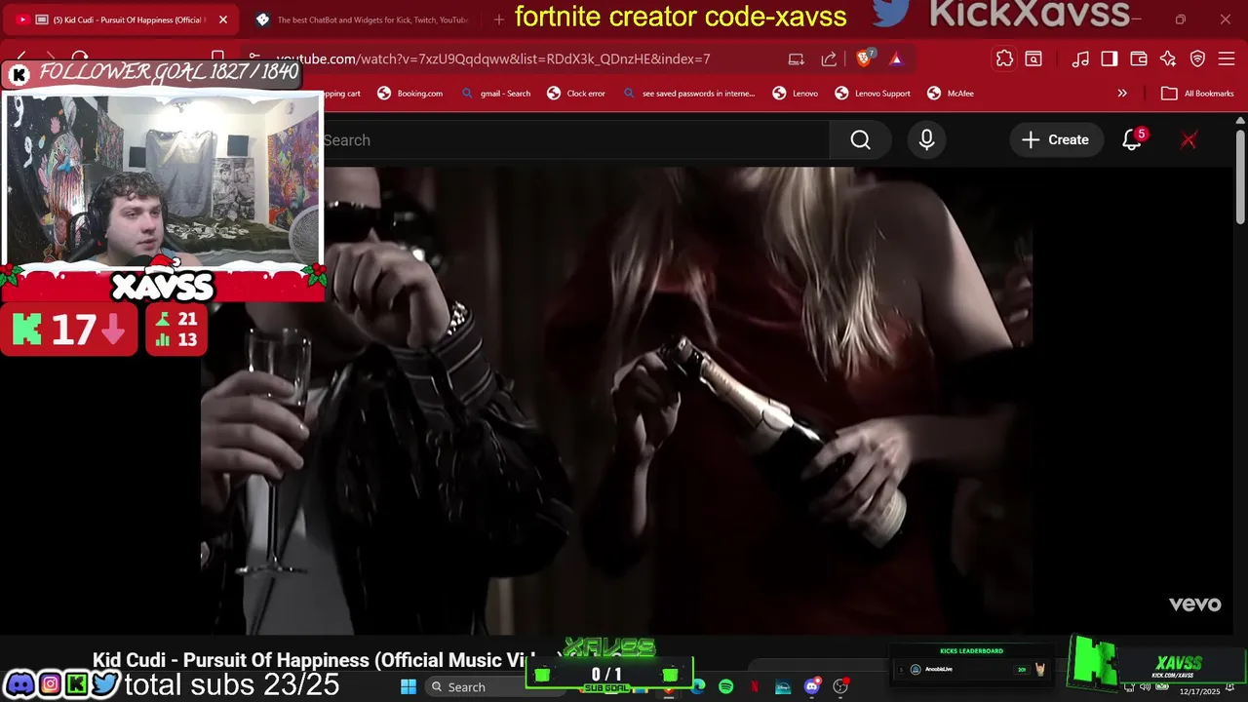Click the taskbar date 12/17/2025
This screenshot has height=702, width=1248.
click(x=1199, y=691)
